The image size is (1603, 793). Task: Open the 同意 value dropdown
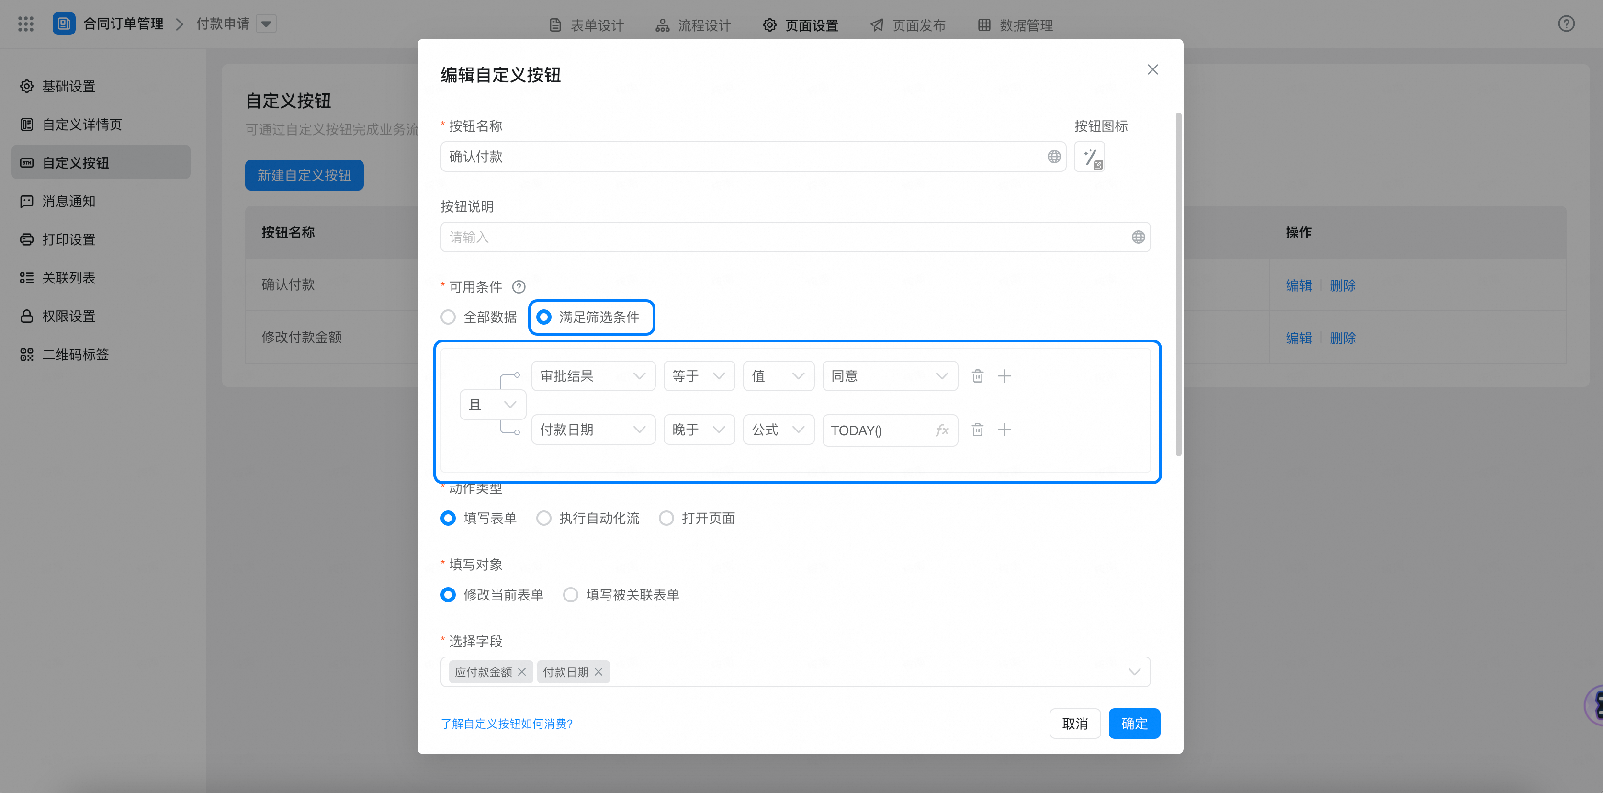[889, 376]
